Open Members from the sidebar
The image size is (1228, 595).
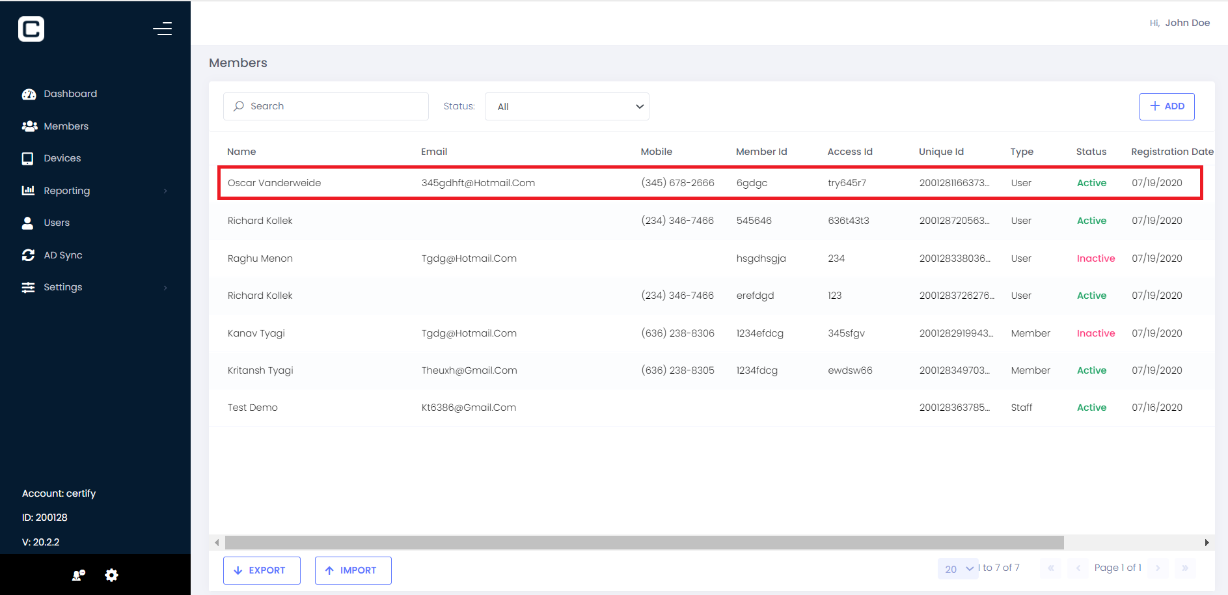click(x=66, y=126)
